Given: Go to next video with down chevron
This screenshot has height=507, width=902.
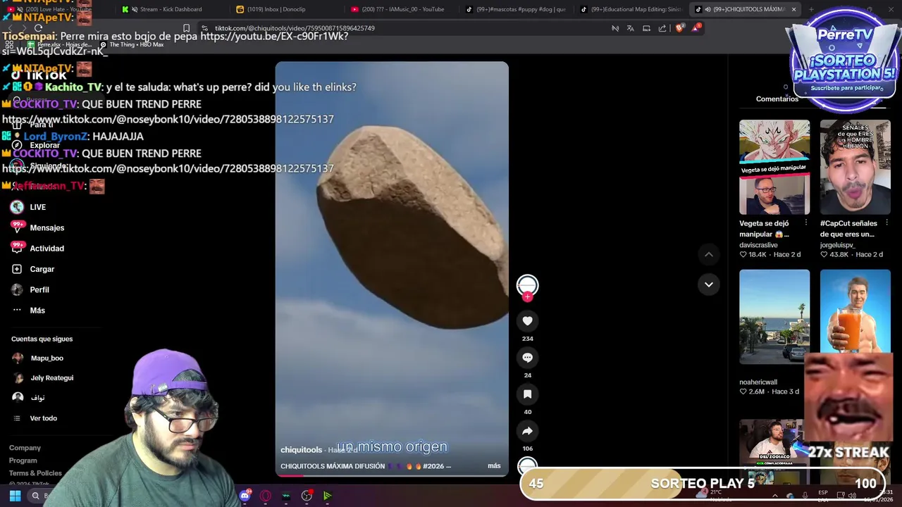Looking at the screenshot, I should click(x=709, y=284).
